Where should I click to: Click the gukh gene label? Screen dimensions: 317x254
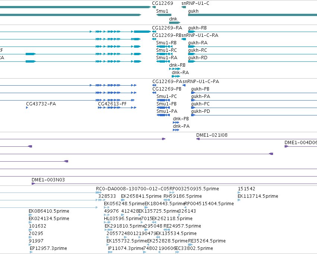(193, 11)
